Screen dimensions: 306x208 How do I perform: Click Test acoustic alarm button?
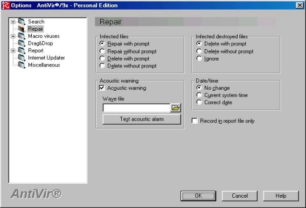(142, 119)
